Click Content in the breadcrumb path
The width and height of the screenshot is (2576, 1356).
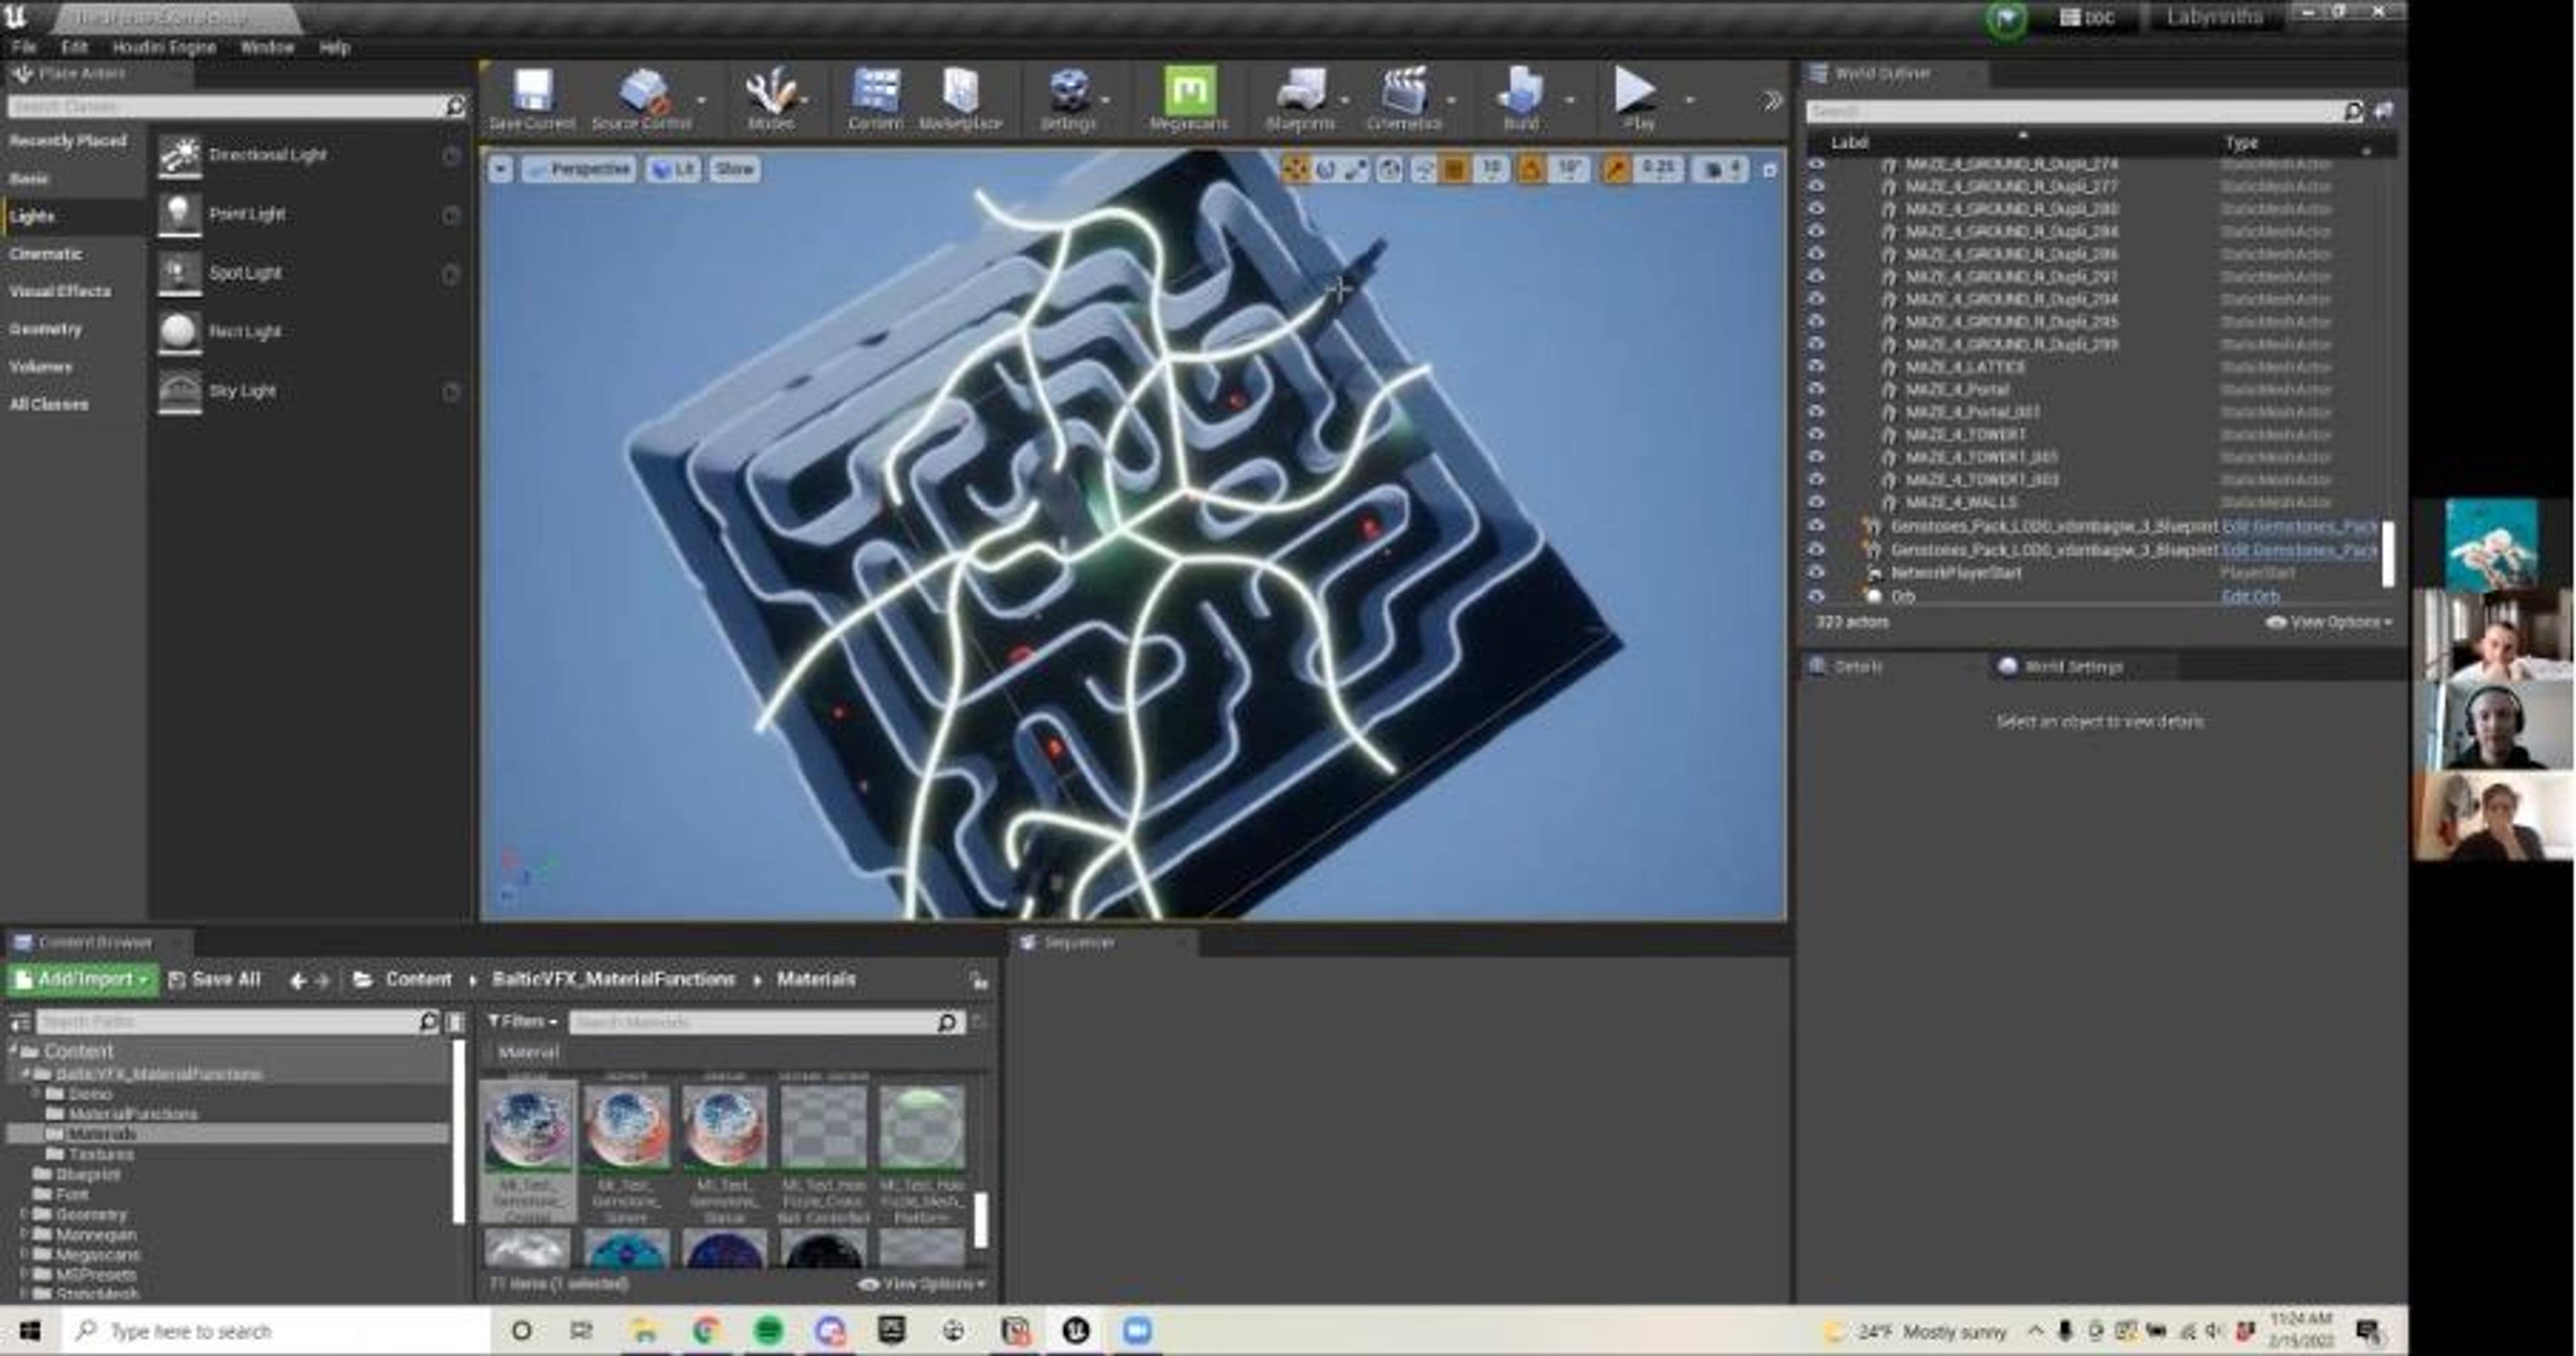[x=418, y=980]
